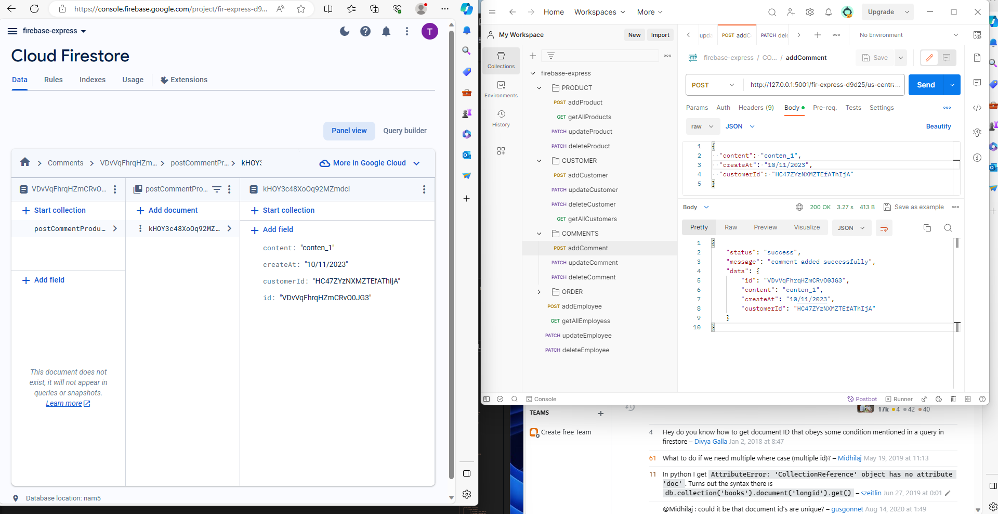Toggle response line wrap icon

[884, 228]
